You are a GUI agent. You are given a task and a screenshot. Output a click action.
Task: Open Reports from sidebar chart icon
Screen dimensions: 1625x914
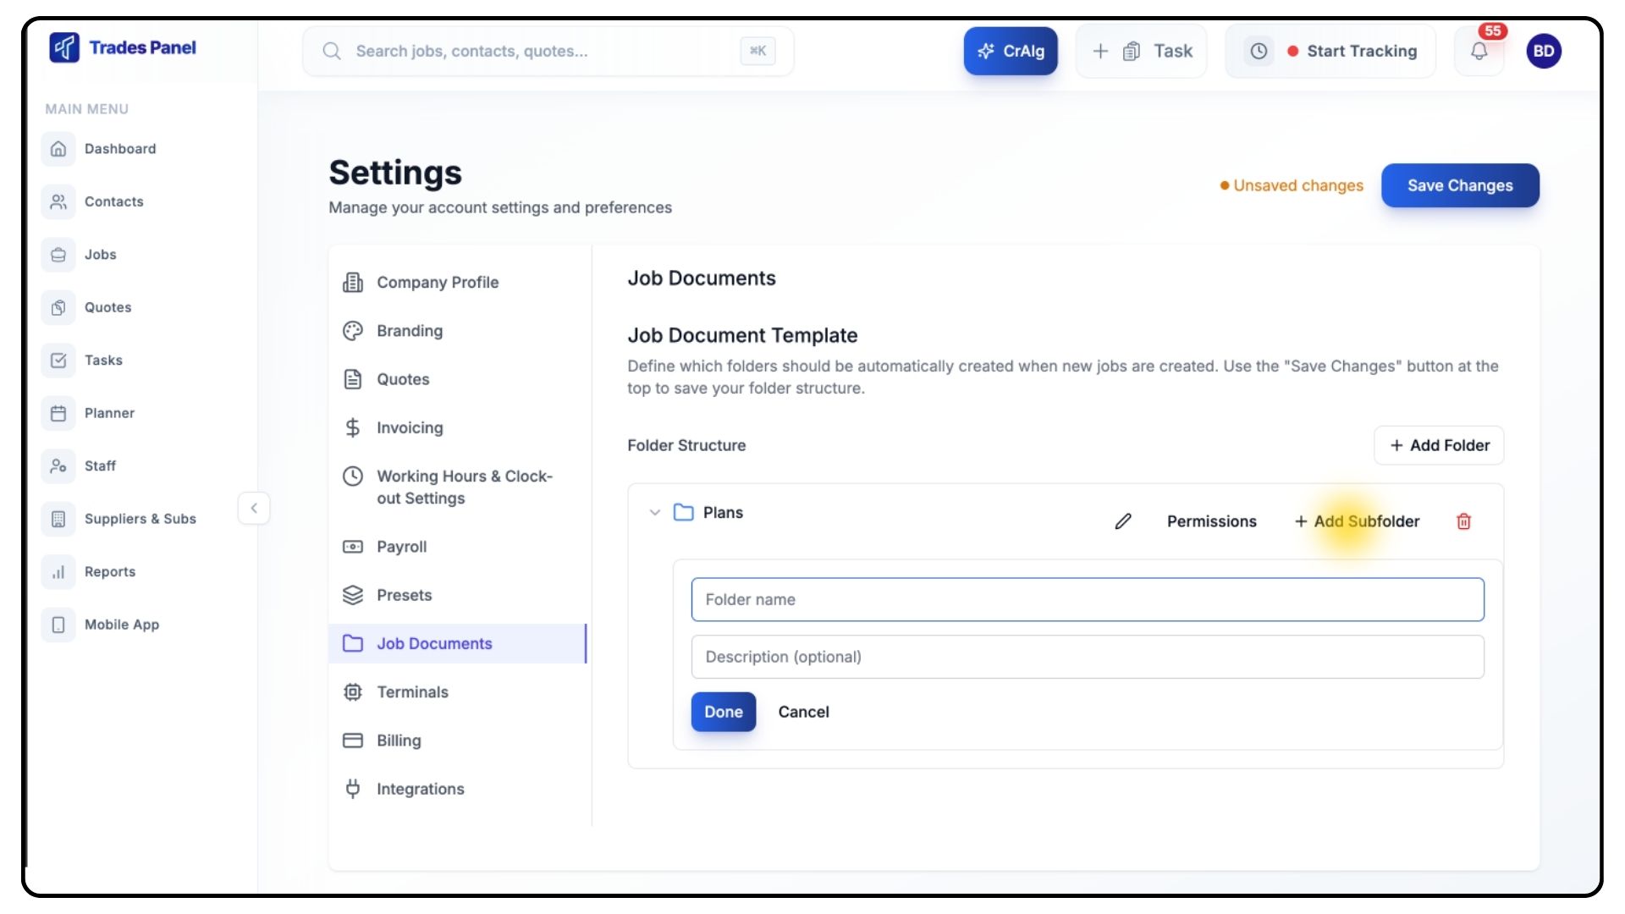tap(58, 572)
